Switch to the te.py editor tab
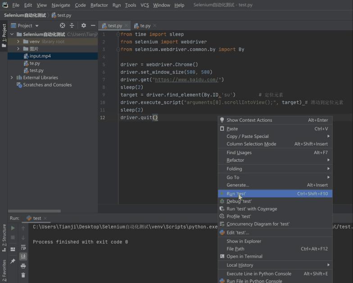 tap(145, 26)
